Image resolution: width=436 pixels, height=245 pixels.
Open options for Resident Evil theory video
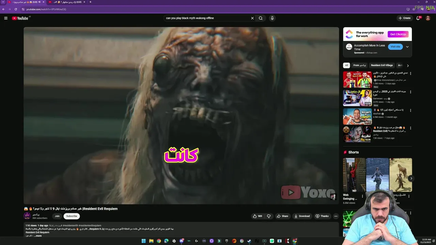[x=410, y=128]
